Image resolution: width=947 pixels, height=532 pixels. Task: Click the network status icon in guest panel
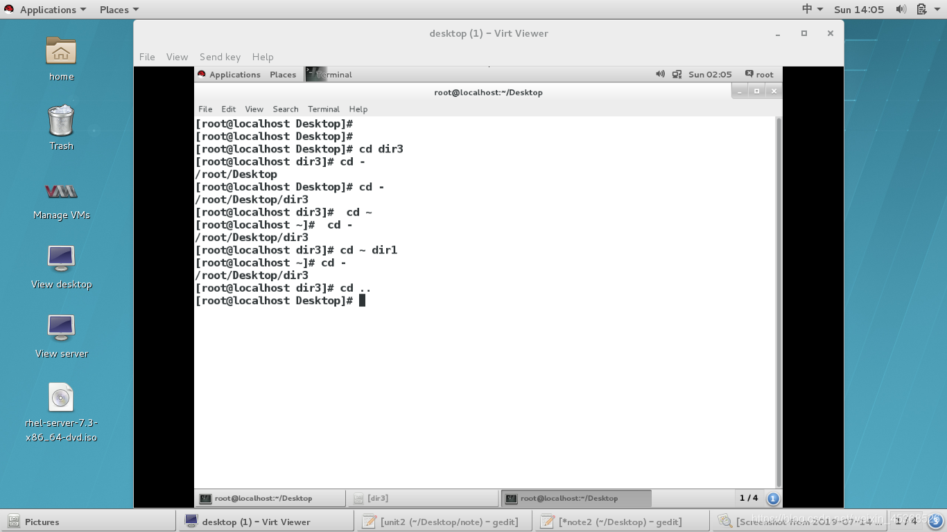(x=677, y=74)
